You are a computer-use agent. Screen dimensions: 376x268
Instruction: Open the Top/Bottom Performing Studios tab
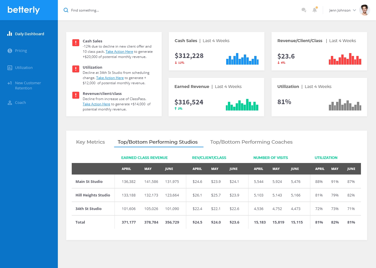(x=158, y=142)
